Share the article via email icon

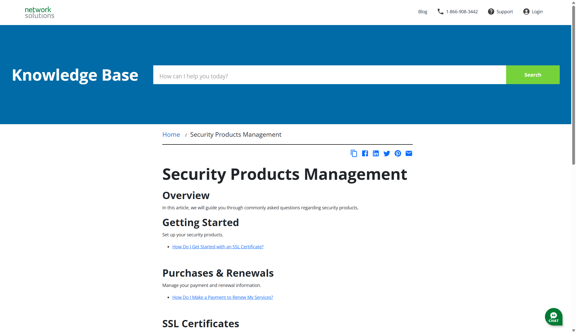click(409, 153)
